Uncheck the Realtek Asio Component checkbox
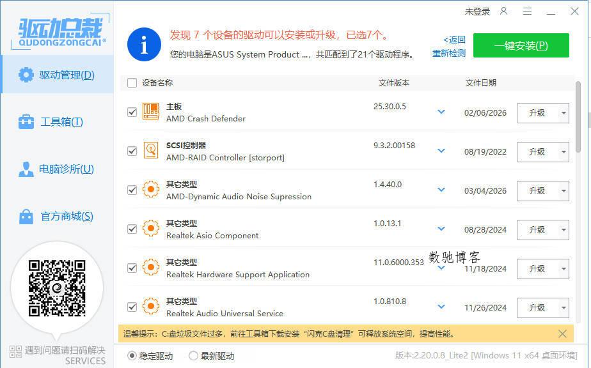The height and width of the screenshot is (368, 591). coord(132,229)
